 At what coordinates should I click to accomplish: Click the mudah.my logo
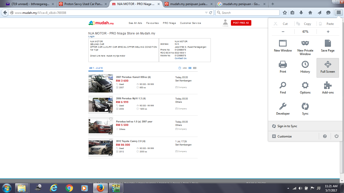coord(101,23)
